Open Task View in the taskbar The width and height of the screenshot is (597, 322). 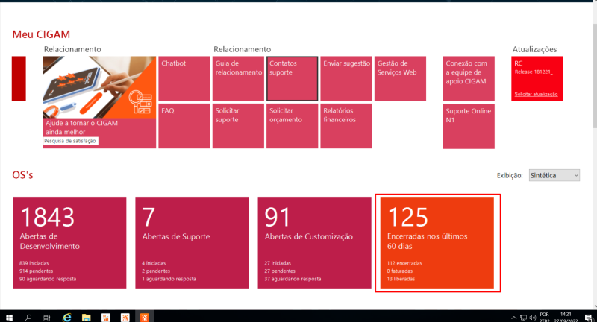tap(47, 317)
